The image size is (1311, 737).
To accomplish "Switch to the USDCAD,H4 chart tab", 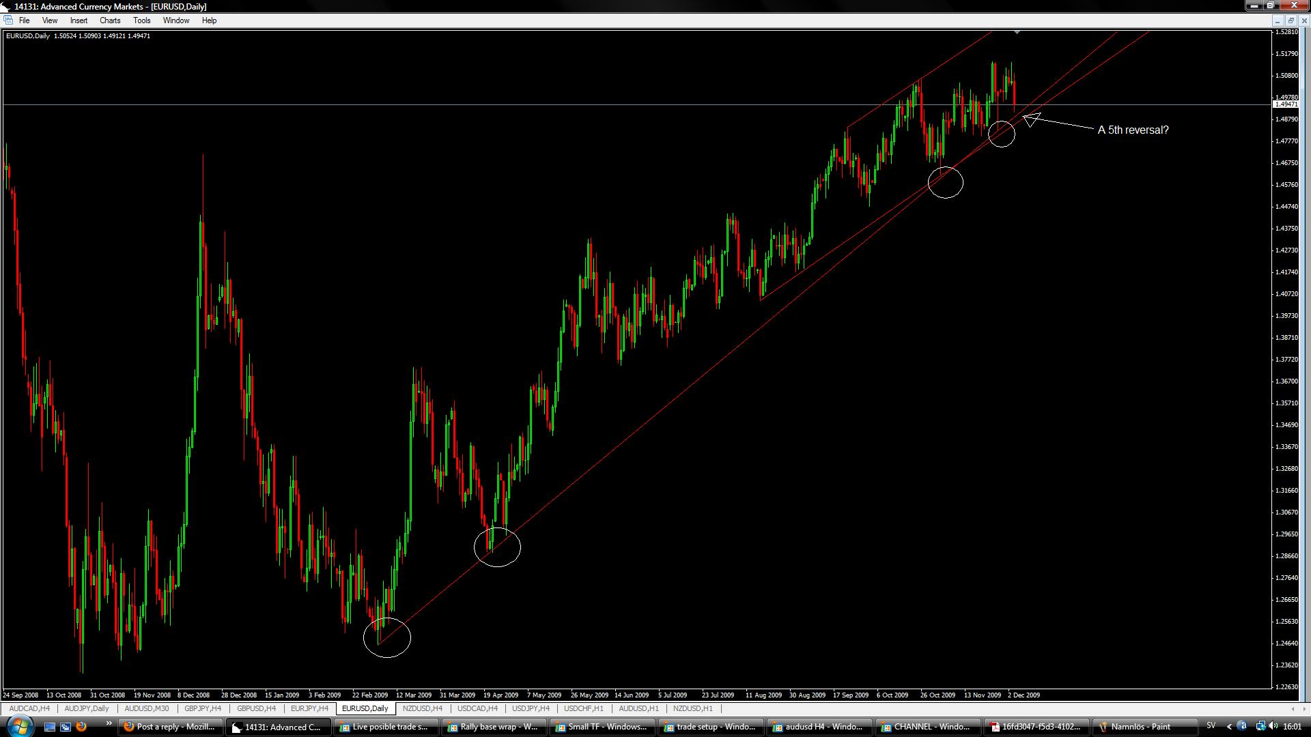I will 477,708.
